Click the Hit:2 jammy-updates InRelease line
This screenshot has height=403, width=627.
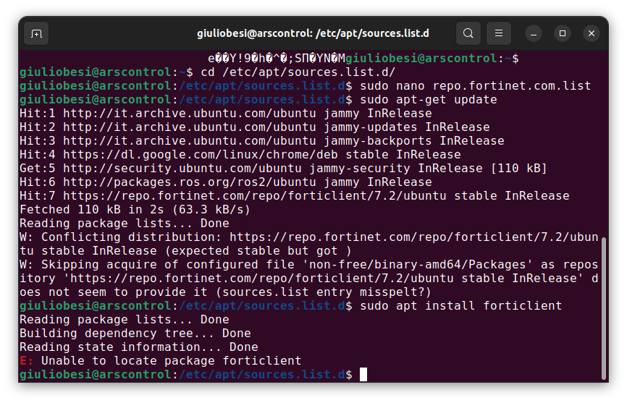[x=254, y=127]
